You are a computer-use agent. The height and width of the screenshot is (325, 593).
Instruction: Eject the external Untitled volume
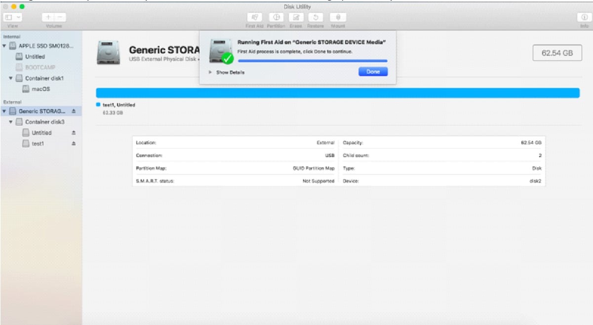74,132
